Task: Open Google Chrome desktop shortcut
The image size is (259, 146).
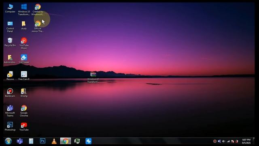Action: click(24, 111)
